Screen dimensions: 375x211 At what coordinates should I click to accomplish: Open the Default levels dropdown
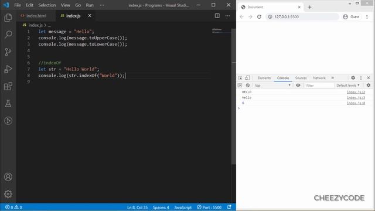click(x=347, y=86)
